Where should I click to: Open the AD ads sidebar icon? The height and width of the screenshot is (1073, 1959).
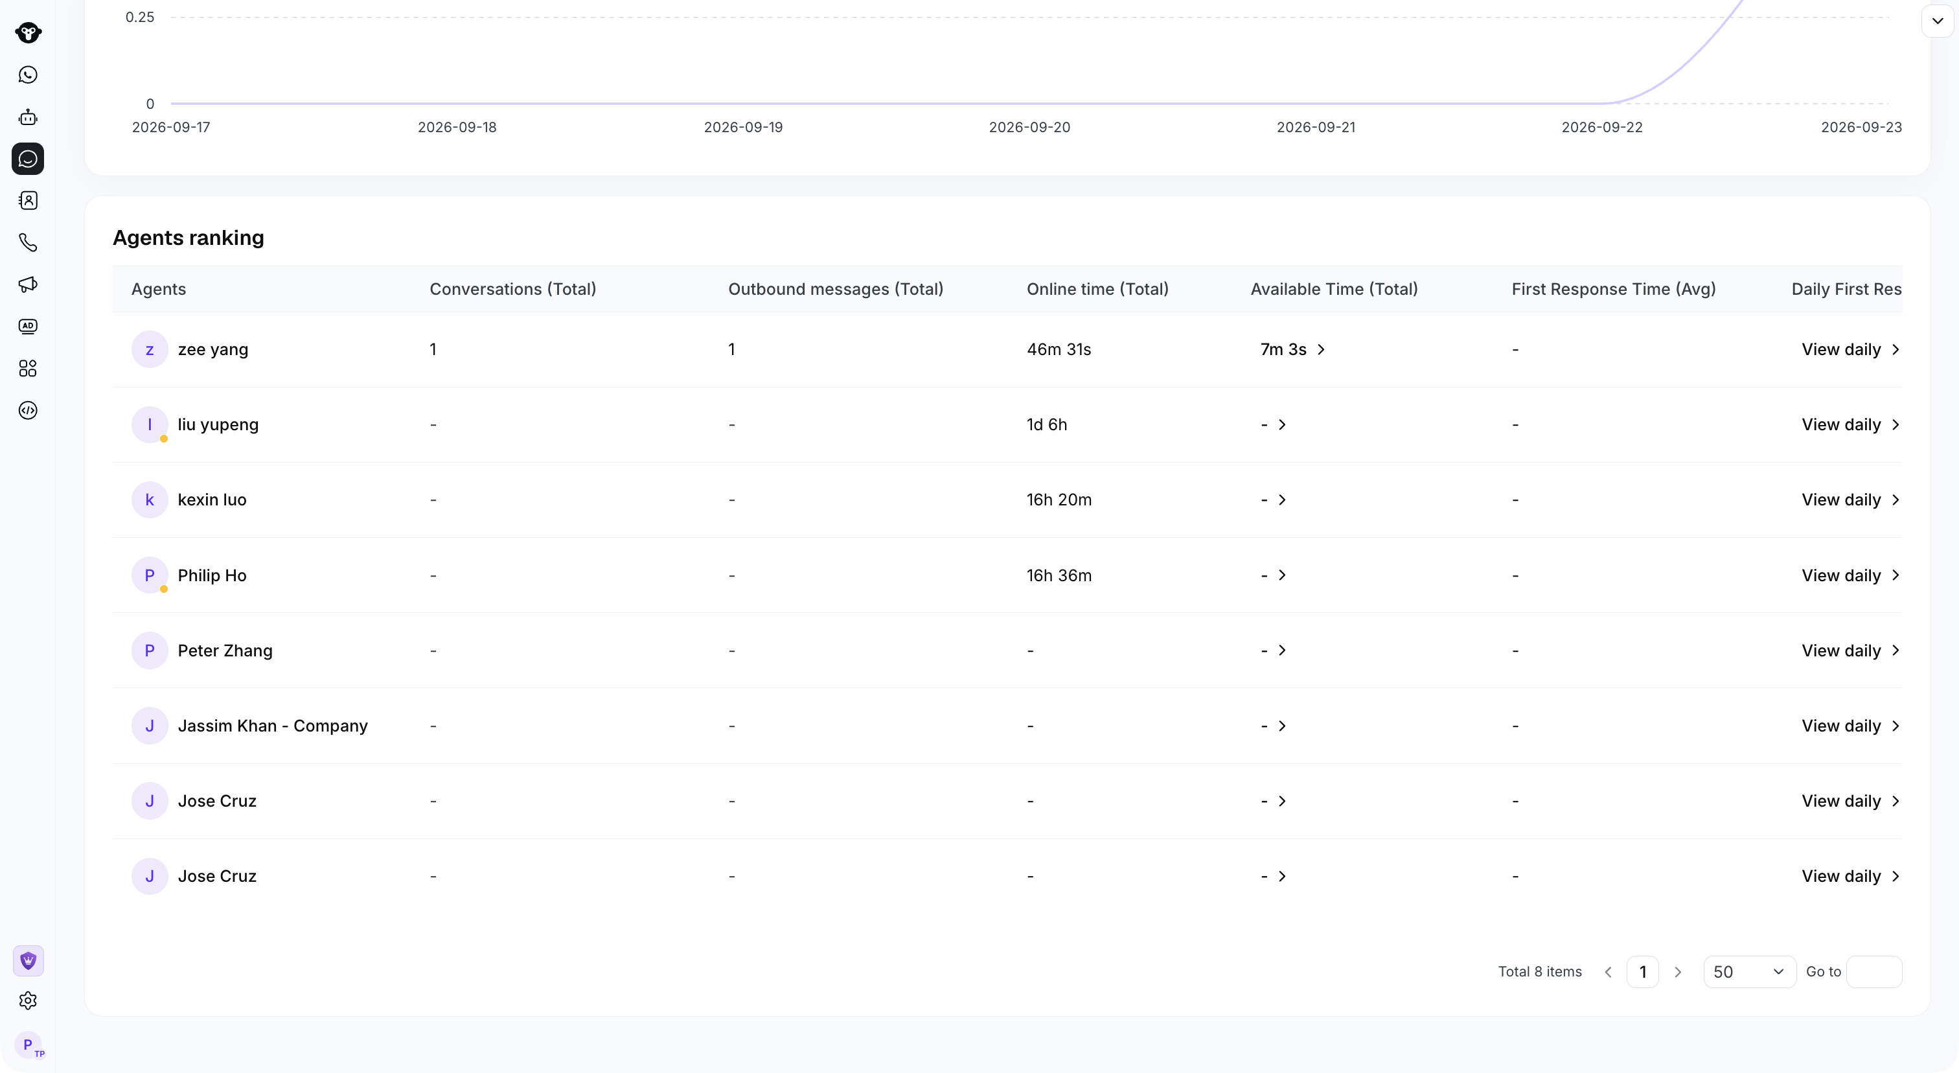[28, 326]
